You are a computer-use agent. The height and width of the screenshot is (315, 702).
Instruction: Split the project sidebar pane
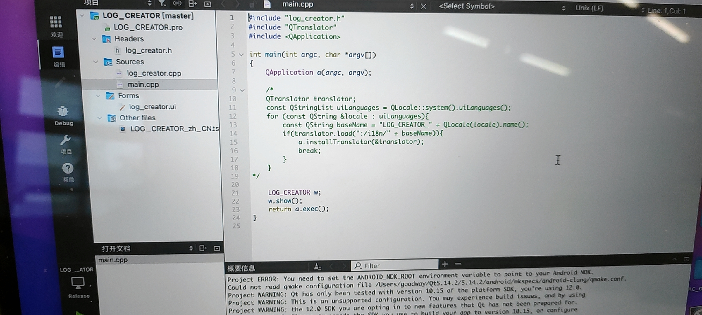192,3
